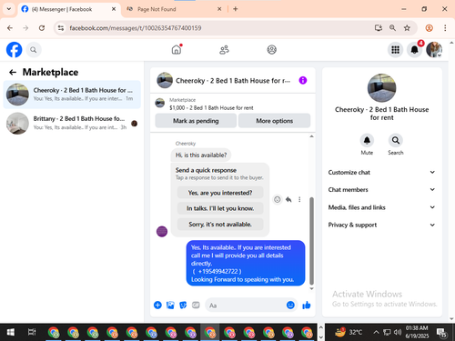Open the message more options dots

click(299, 199)
